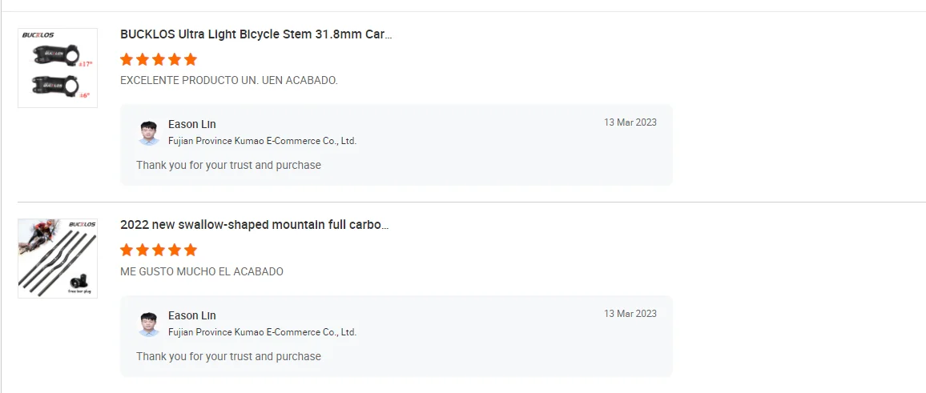This screenshot has width=926, height=393.
Task: Open the carbon handlebar product thumbnail
Action: pos(58,259)
